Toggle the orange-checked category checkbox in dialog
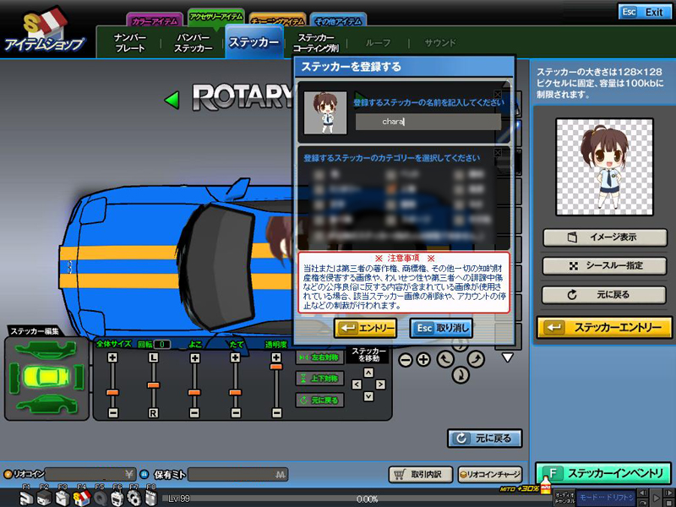Screen dimensions: 676x507 (391, 188)
